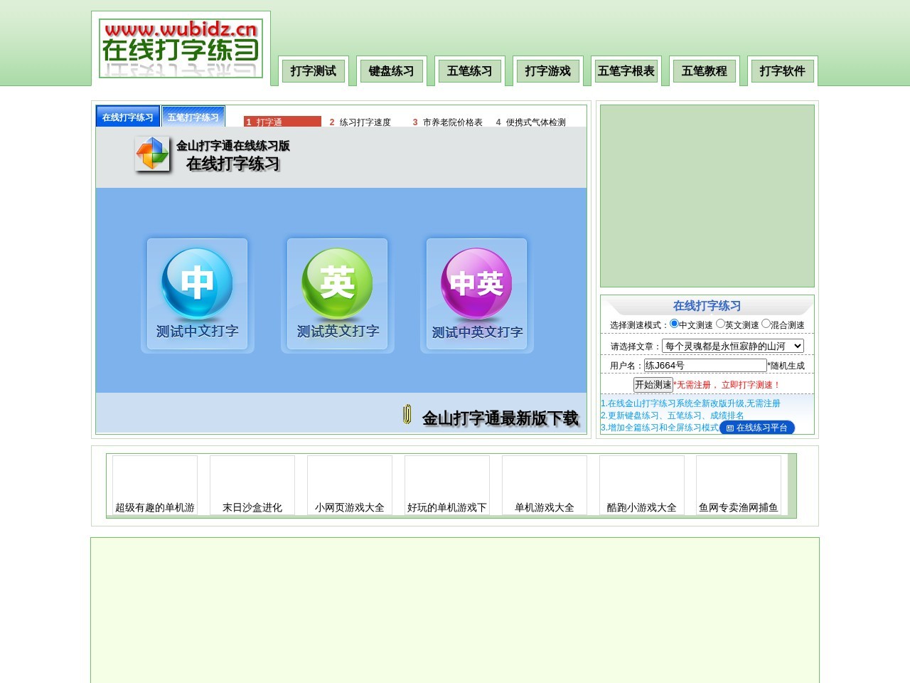Switch to the 五笔打字练习 tab

193,117
